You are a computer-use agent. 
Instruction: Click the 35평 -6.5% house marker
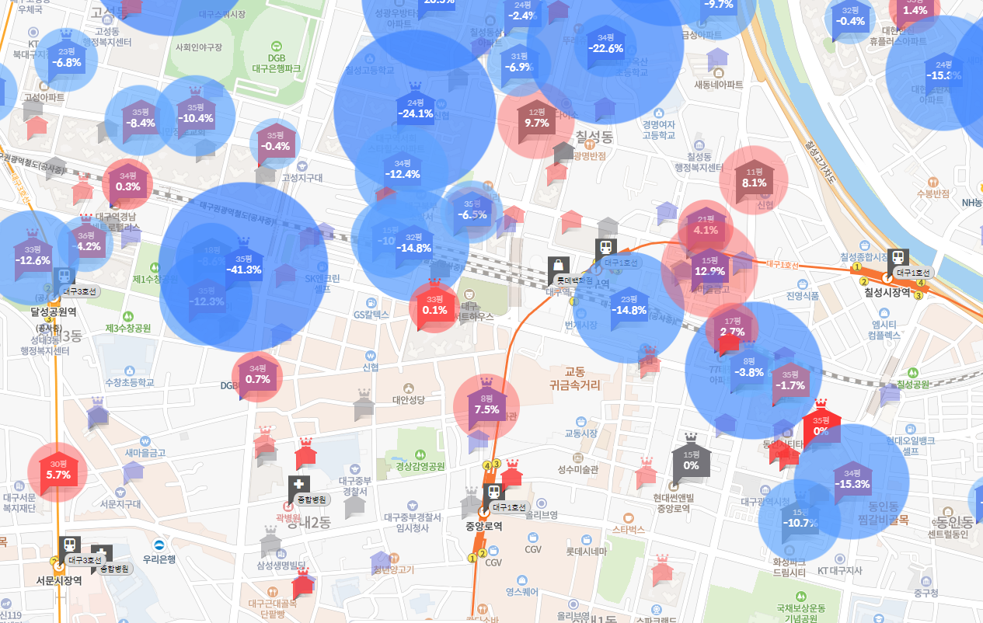pyautogui.click(x=472, y=211)
